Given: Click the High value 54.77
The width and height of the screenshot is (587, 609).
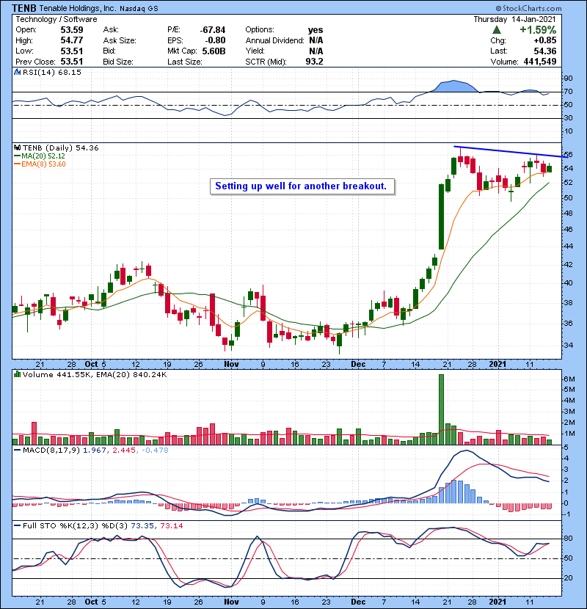Looking at the screenshot, I should point(71,40).
